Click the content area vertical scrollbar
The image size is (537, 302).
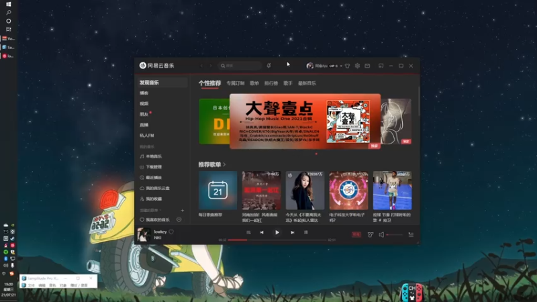(x=419, y=101)
